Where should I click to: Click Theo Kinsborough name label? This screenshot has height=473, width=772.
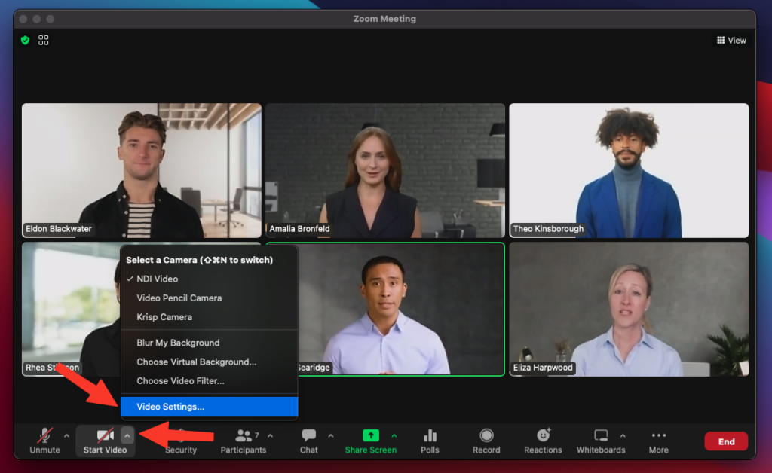(548, 229)
